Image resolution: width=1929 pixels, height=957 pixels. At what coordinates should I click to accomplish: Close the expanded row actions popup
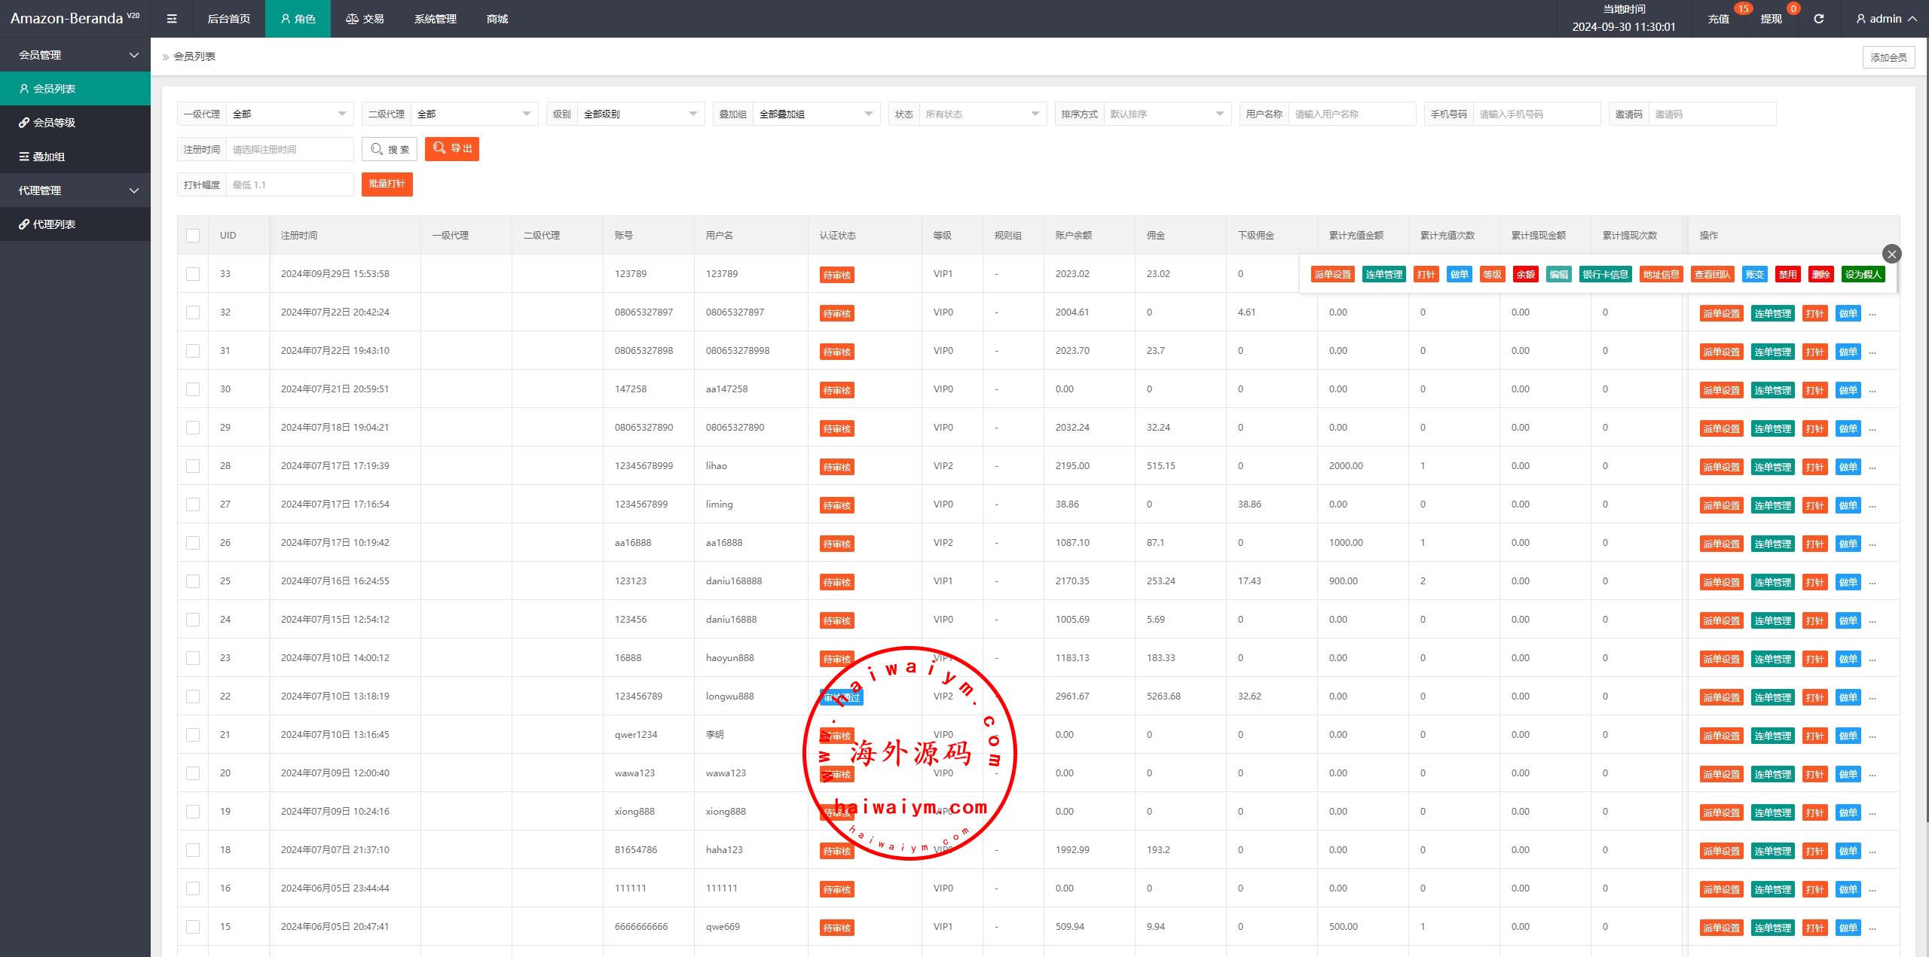pos(1891,254)
